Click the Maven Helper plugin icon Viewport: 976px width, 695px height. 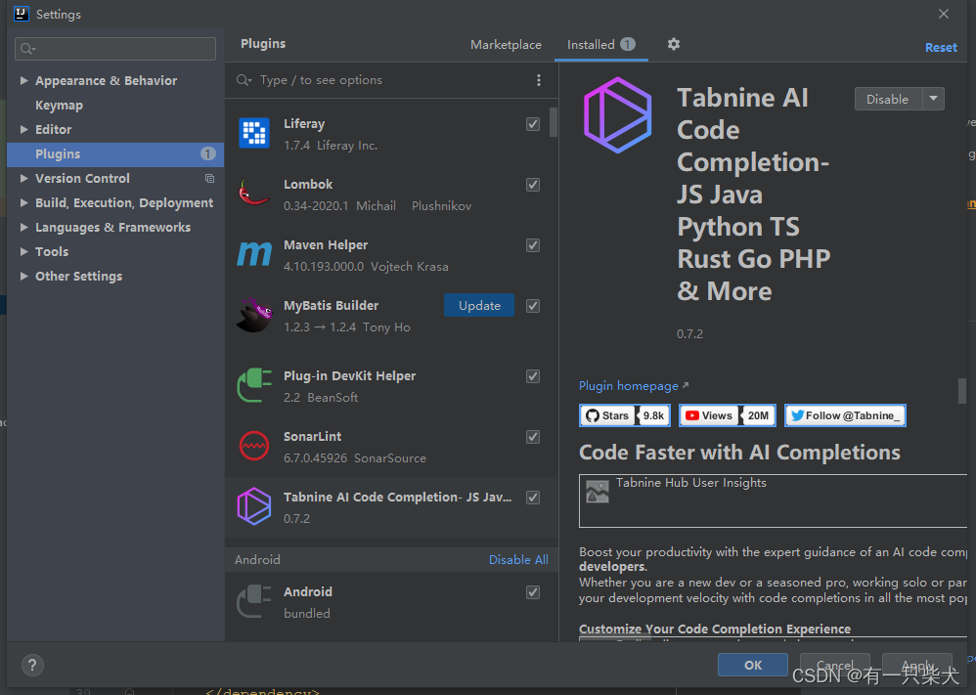254,254
